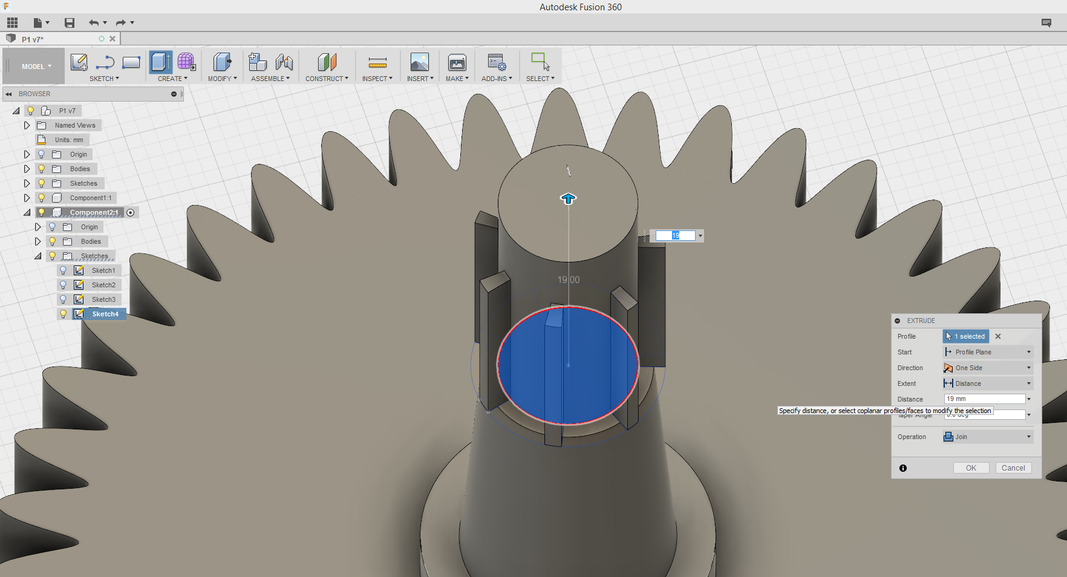
Task: Collapse Sketches folder under Component2:1
Action: coord(38,256)
